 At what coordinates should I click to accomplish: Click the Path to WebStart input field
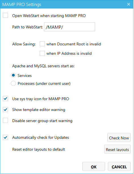(x=70, y=27)
